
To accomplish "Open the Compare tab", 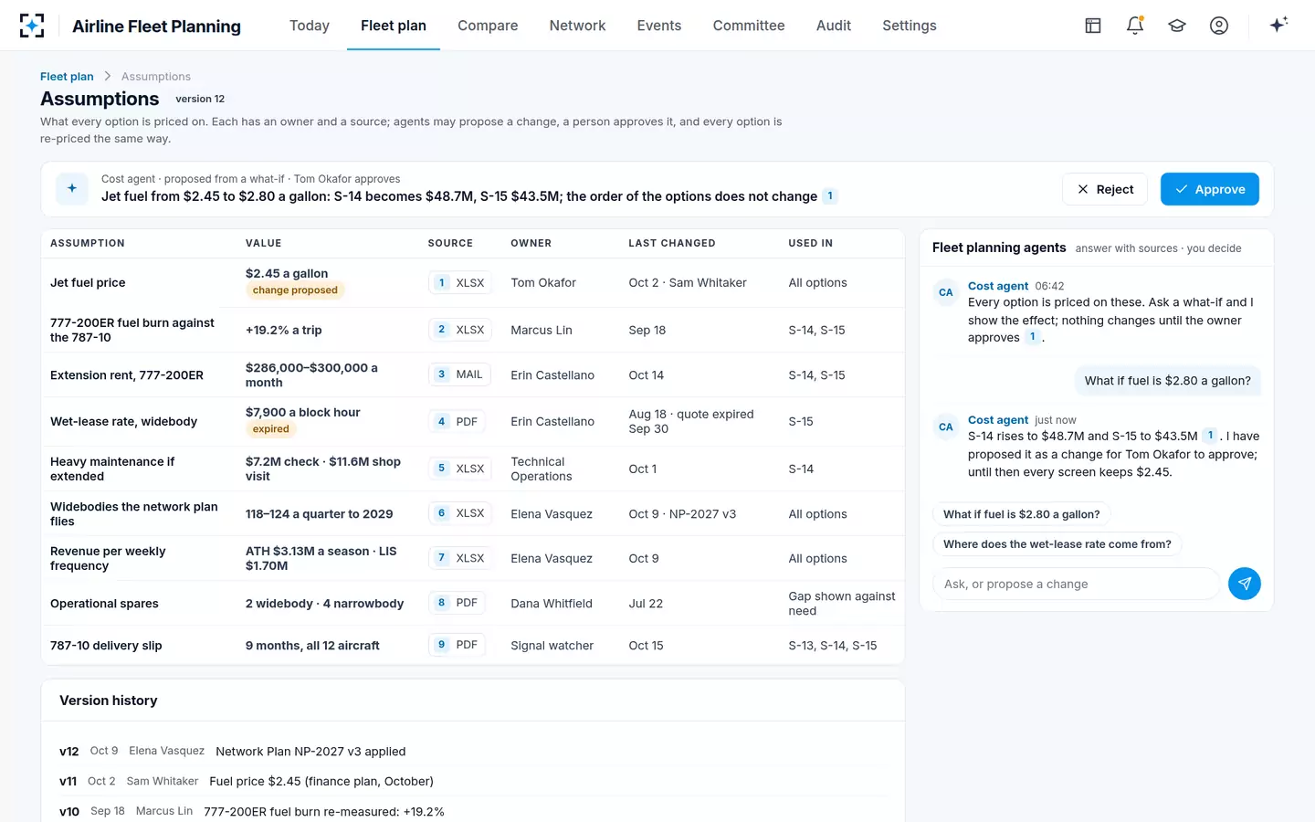I will (488, 26).
